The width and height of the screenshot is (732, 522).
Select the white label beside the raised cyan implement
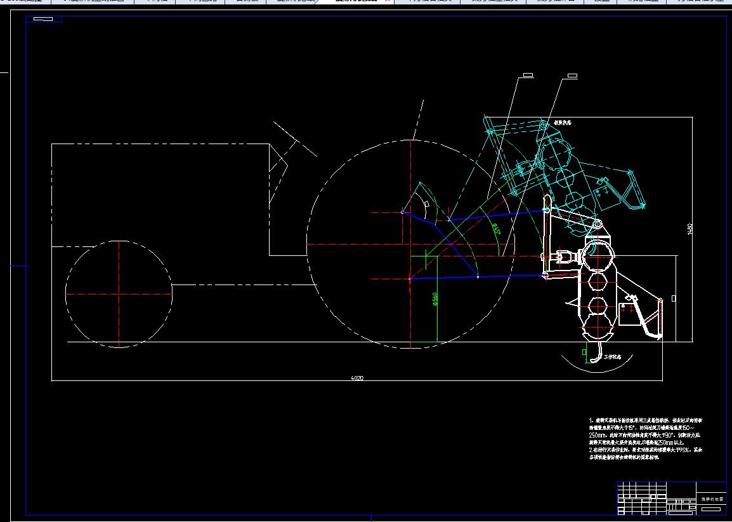pyautogui.click(x=563, y=123)
